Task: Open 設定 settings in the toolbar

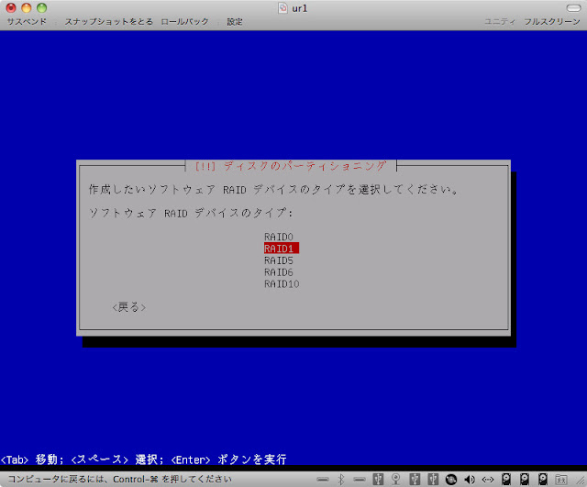Action: 235,22
